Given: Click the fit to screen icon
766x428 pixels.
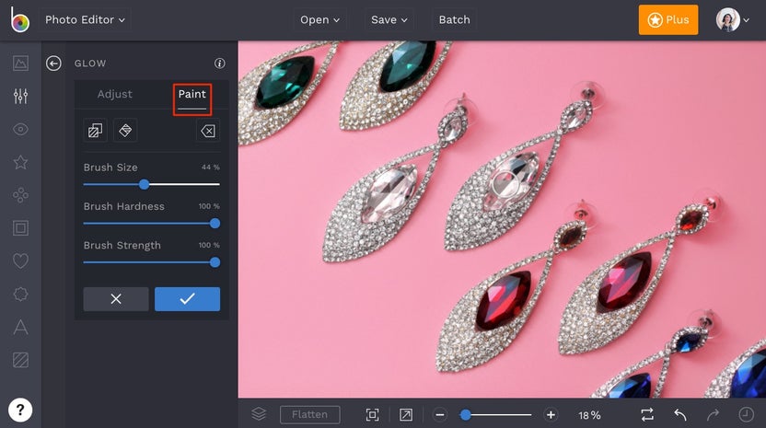Looking at the screenshot, I should point(372,415).
